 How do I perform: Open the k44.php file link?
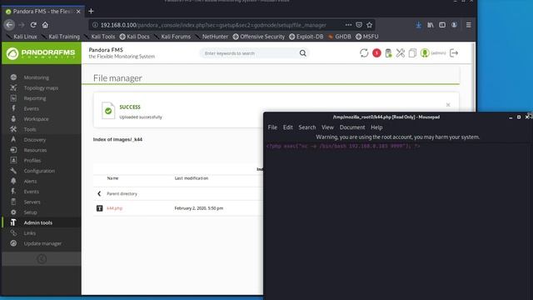click(115, 208)
